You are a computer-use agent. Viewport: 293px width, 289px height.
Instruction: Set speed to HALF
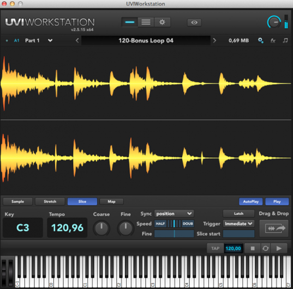[x=160, y=224]
